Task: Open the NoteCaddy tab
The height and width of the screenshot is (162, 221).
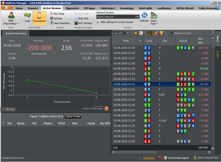Action: (145, 8)
